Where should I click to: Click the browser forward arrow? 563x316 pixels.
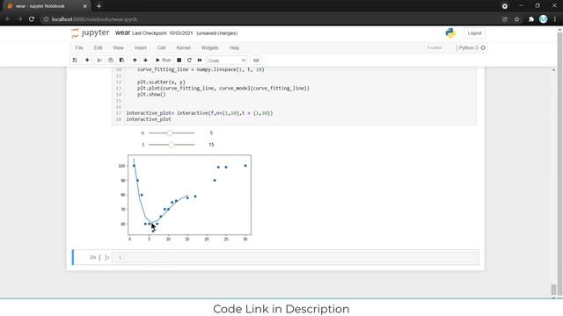tap(19, 19)
